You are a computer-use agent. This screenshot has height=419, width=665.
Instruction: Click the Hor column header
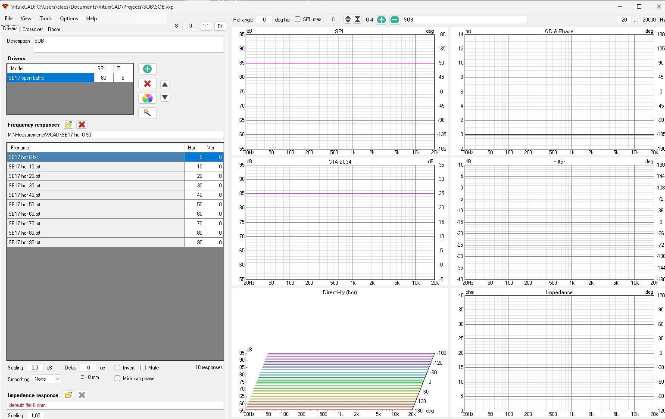point(194,148)
